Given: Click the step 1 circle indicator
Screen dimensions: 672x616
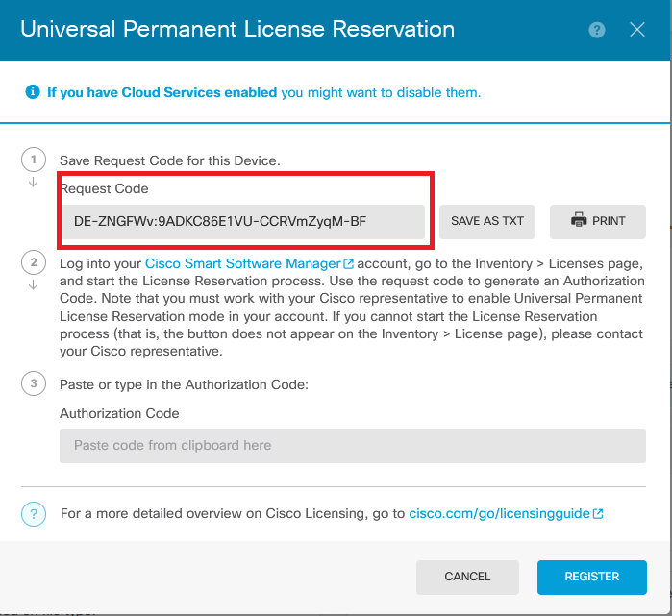Looking at the screenshot, I should [34, 160].
